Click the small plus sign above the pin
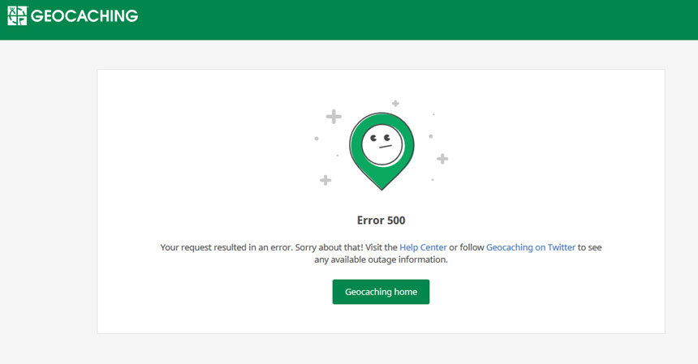The height and width of the screenshot is (364, 698). tap(395, 104)
